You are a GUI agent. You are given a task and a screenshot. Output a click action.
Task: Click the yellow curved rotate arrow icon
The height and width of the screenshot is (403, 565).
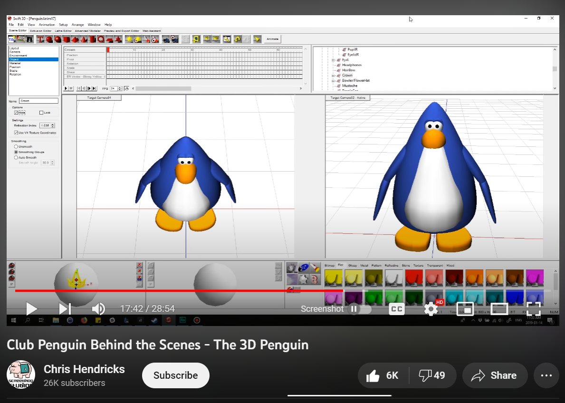click(238, 39)
